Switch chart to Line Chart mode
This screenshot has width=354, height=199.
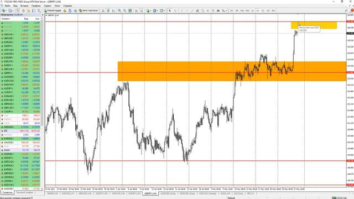pyautogui.click(x=113, y=11)
